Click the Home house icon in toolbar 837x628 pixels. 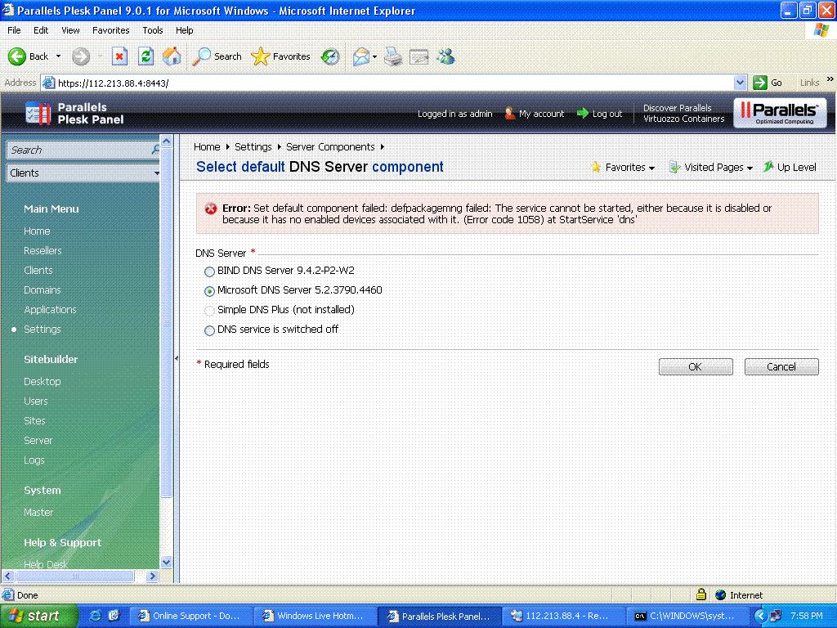172,56
